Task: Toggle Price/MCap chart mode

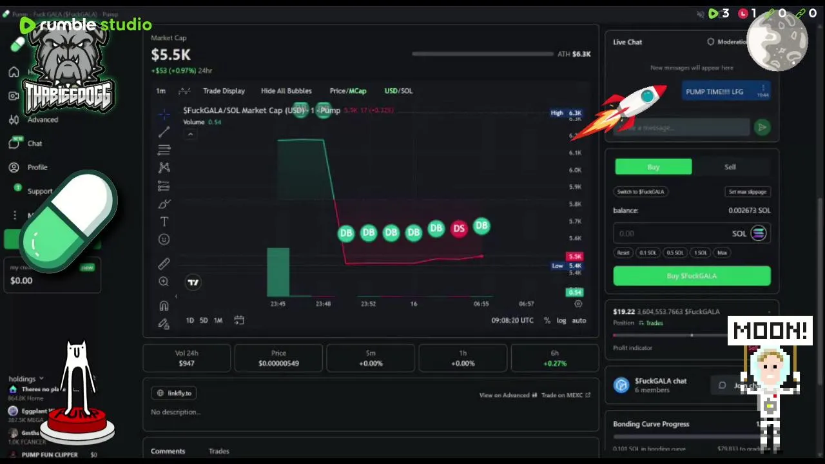Action: pyautogui.click(x=348, y=91)
